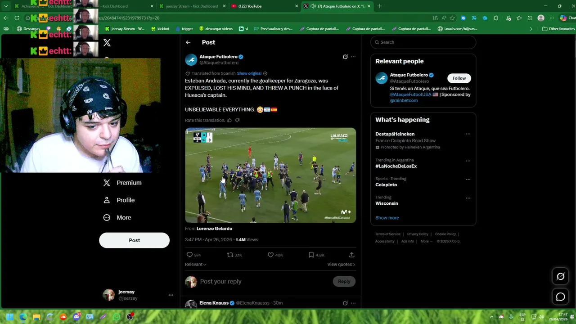Open more options for #LaNocheDeLosEx trend
The height and width of the screenshot is (324, 576).
468,161
